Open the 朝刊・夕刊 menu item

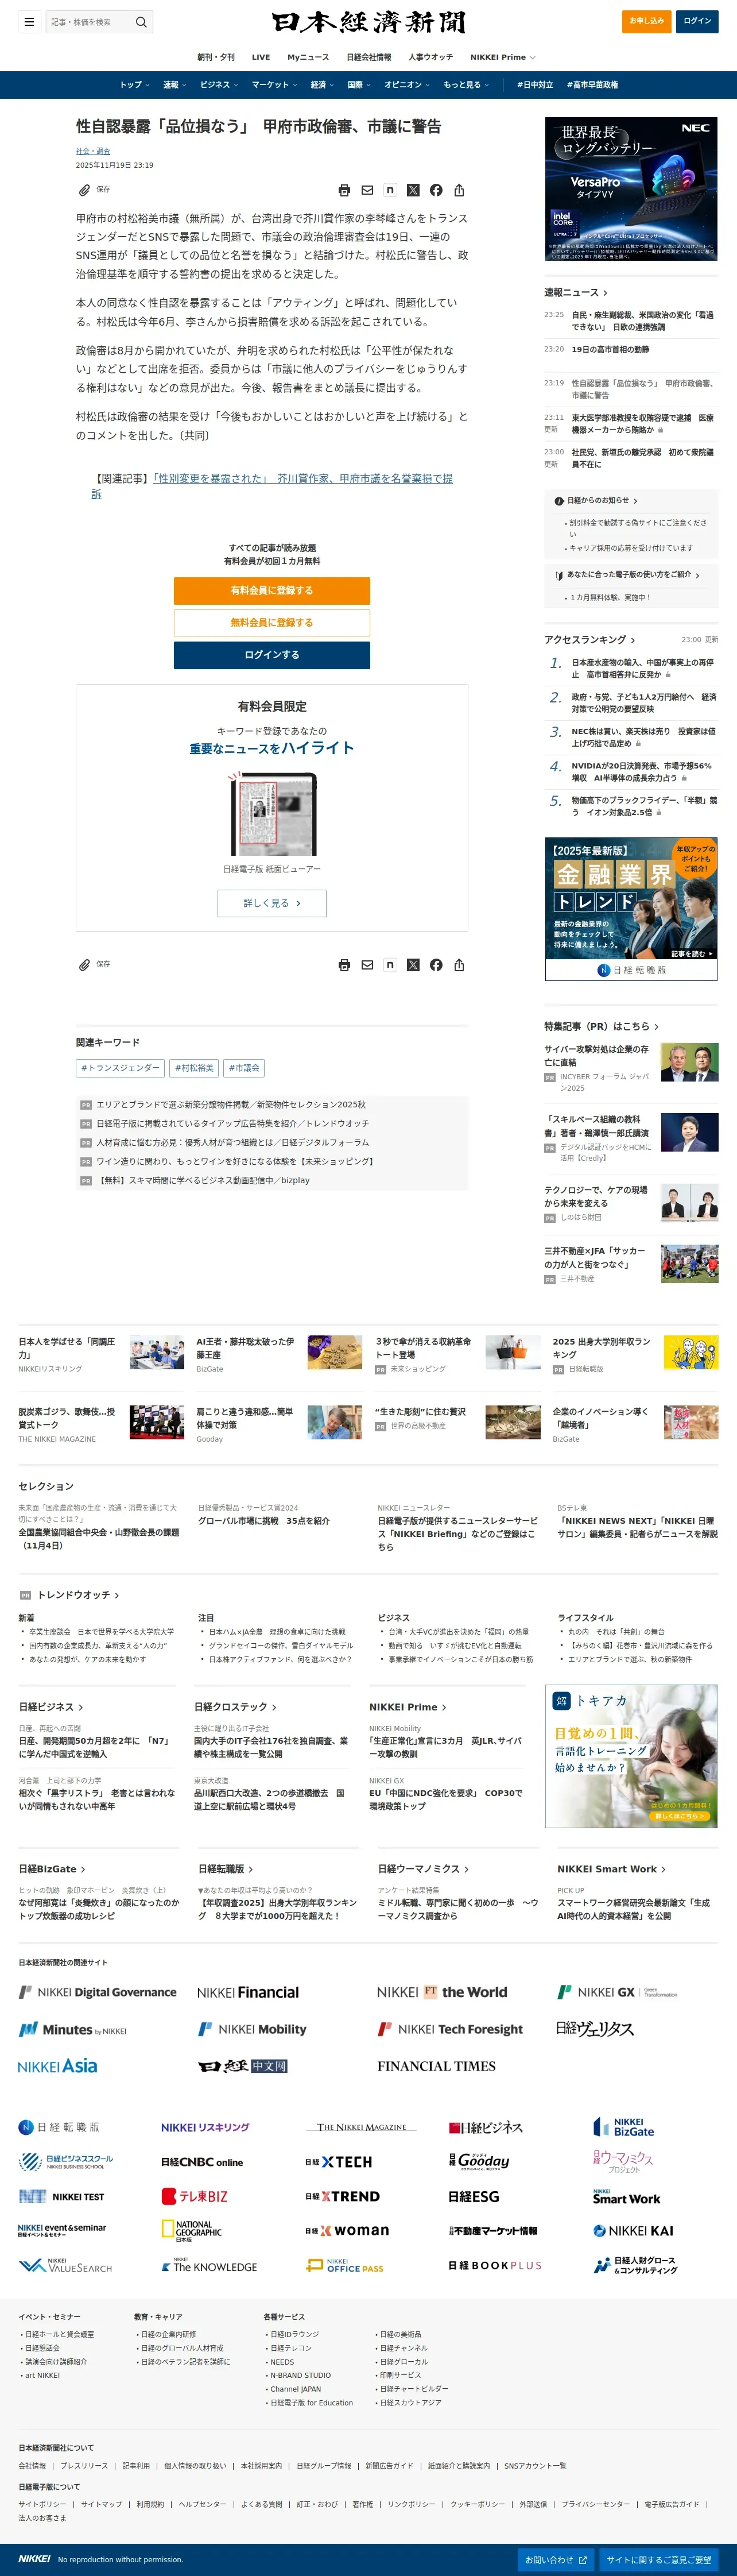[216, 57]
